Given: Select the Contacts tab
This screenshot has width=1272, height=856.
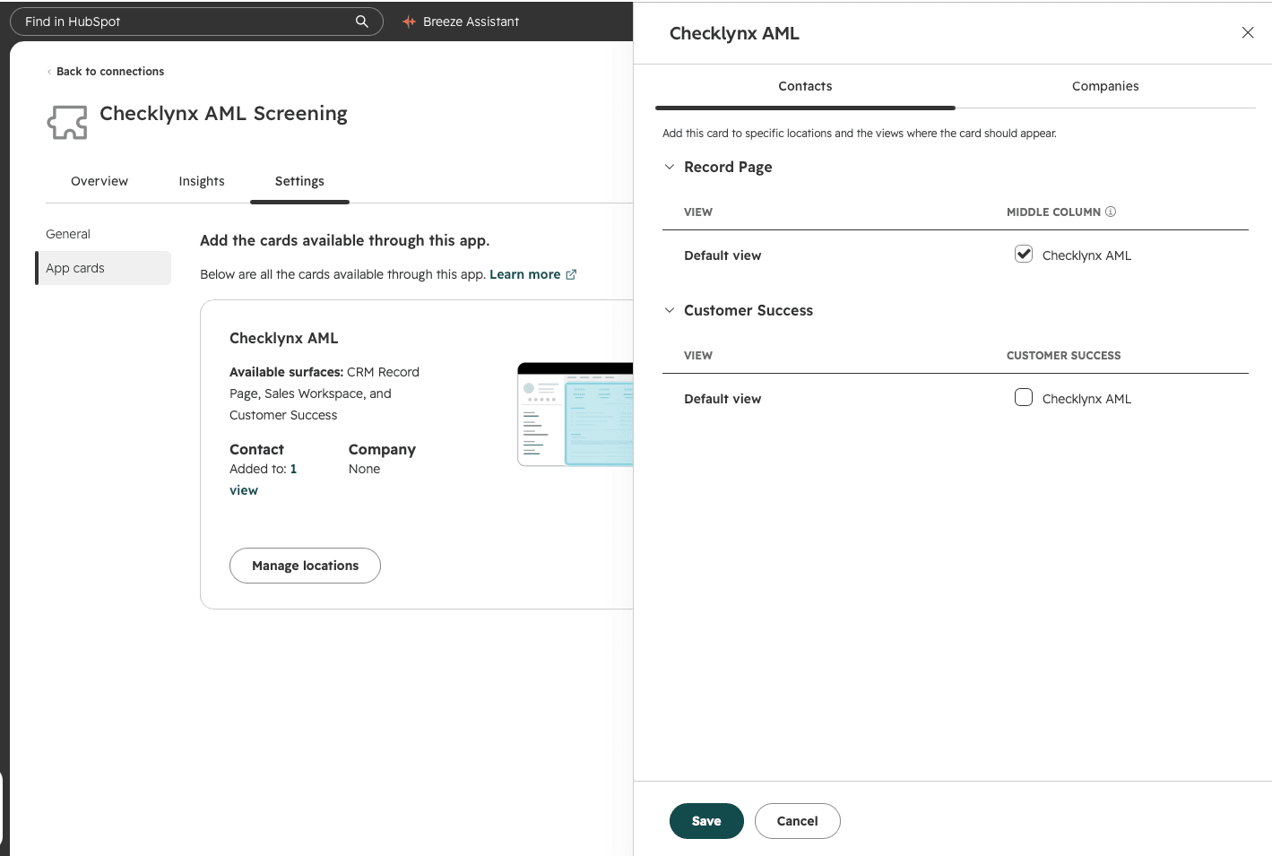Looking at the screenshot, I should pyautogui.click(x=805, y=86).
